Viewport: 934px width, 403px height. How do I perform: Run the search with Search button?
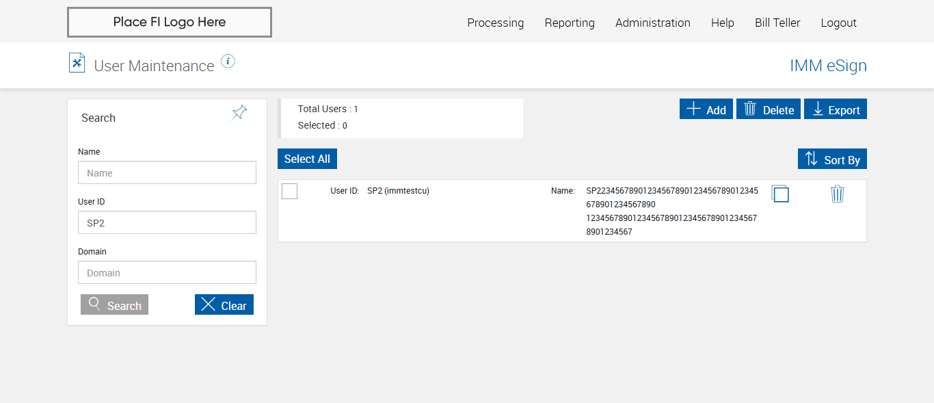(115, 305)
